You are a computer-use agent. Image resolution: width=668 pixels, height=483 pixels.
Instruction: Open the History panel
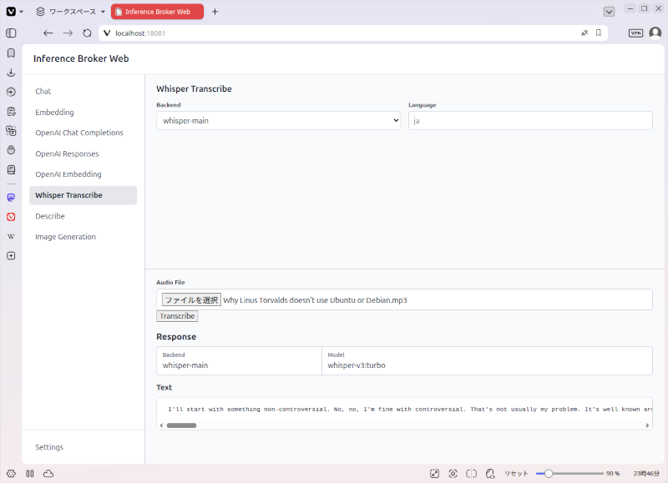12,92
